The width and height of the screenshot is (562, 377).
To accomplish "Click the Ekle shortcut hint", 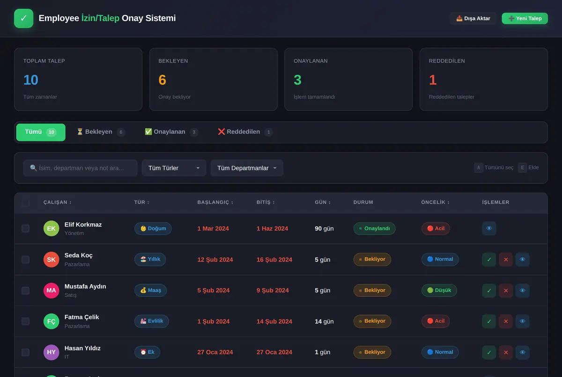I will click(x=529, y=167).
